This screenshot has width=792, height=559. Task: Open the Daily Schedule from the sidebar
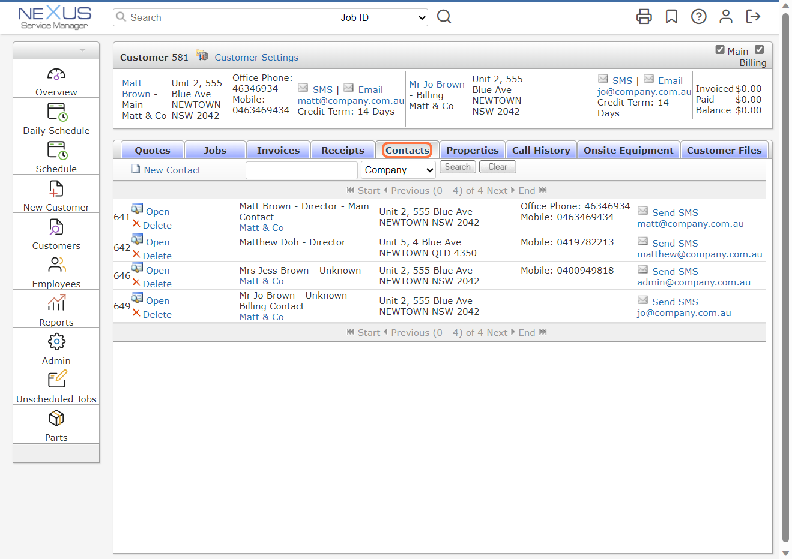pyautogui.click(x=56, y=117)
